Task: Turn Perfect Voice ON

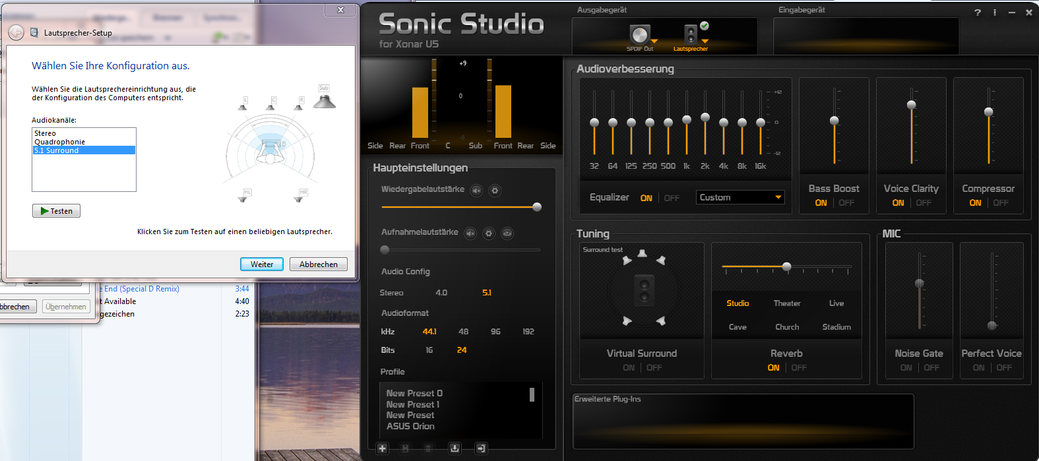Action: pyautogui.click(x=978, y=368)
